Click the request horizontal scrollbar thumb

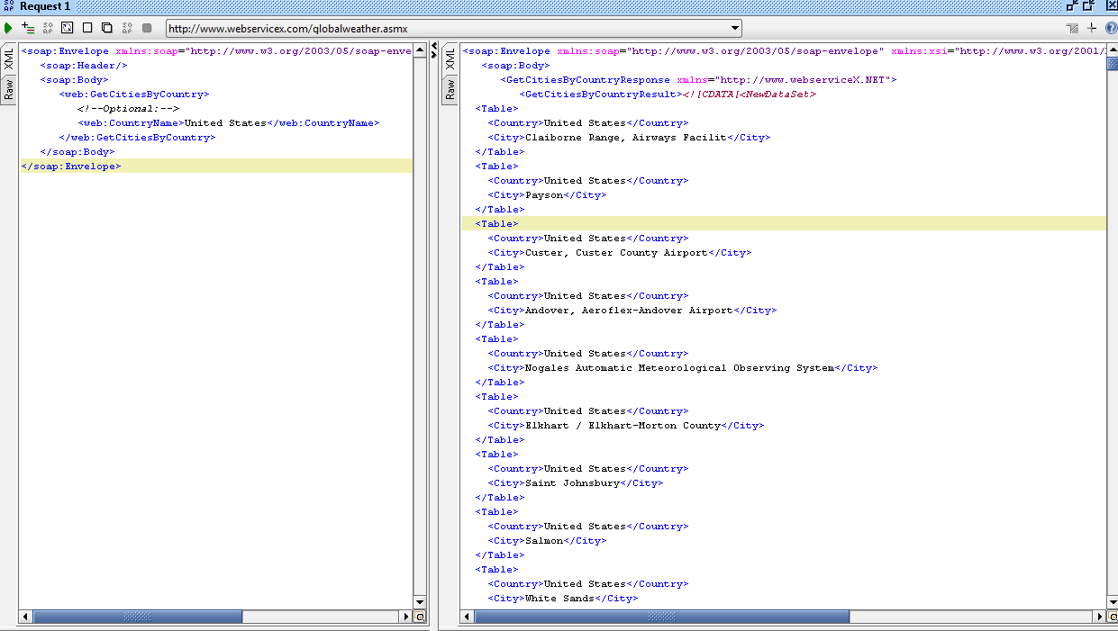138,617
